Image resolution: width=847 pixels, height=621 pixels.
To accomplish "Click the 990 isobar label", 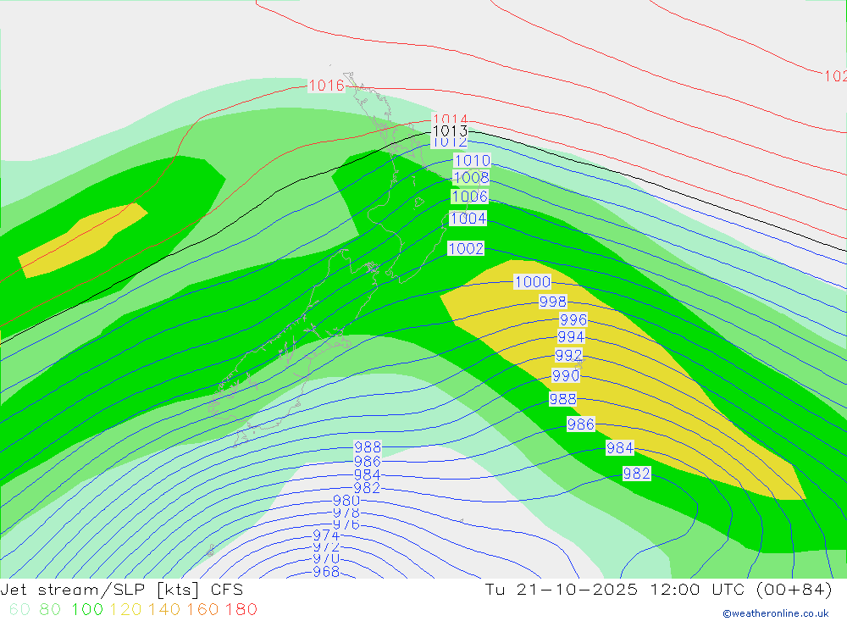I will pos(566,375).
